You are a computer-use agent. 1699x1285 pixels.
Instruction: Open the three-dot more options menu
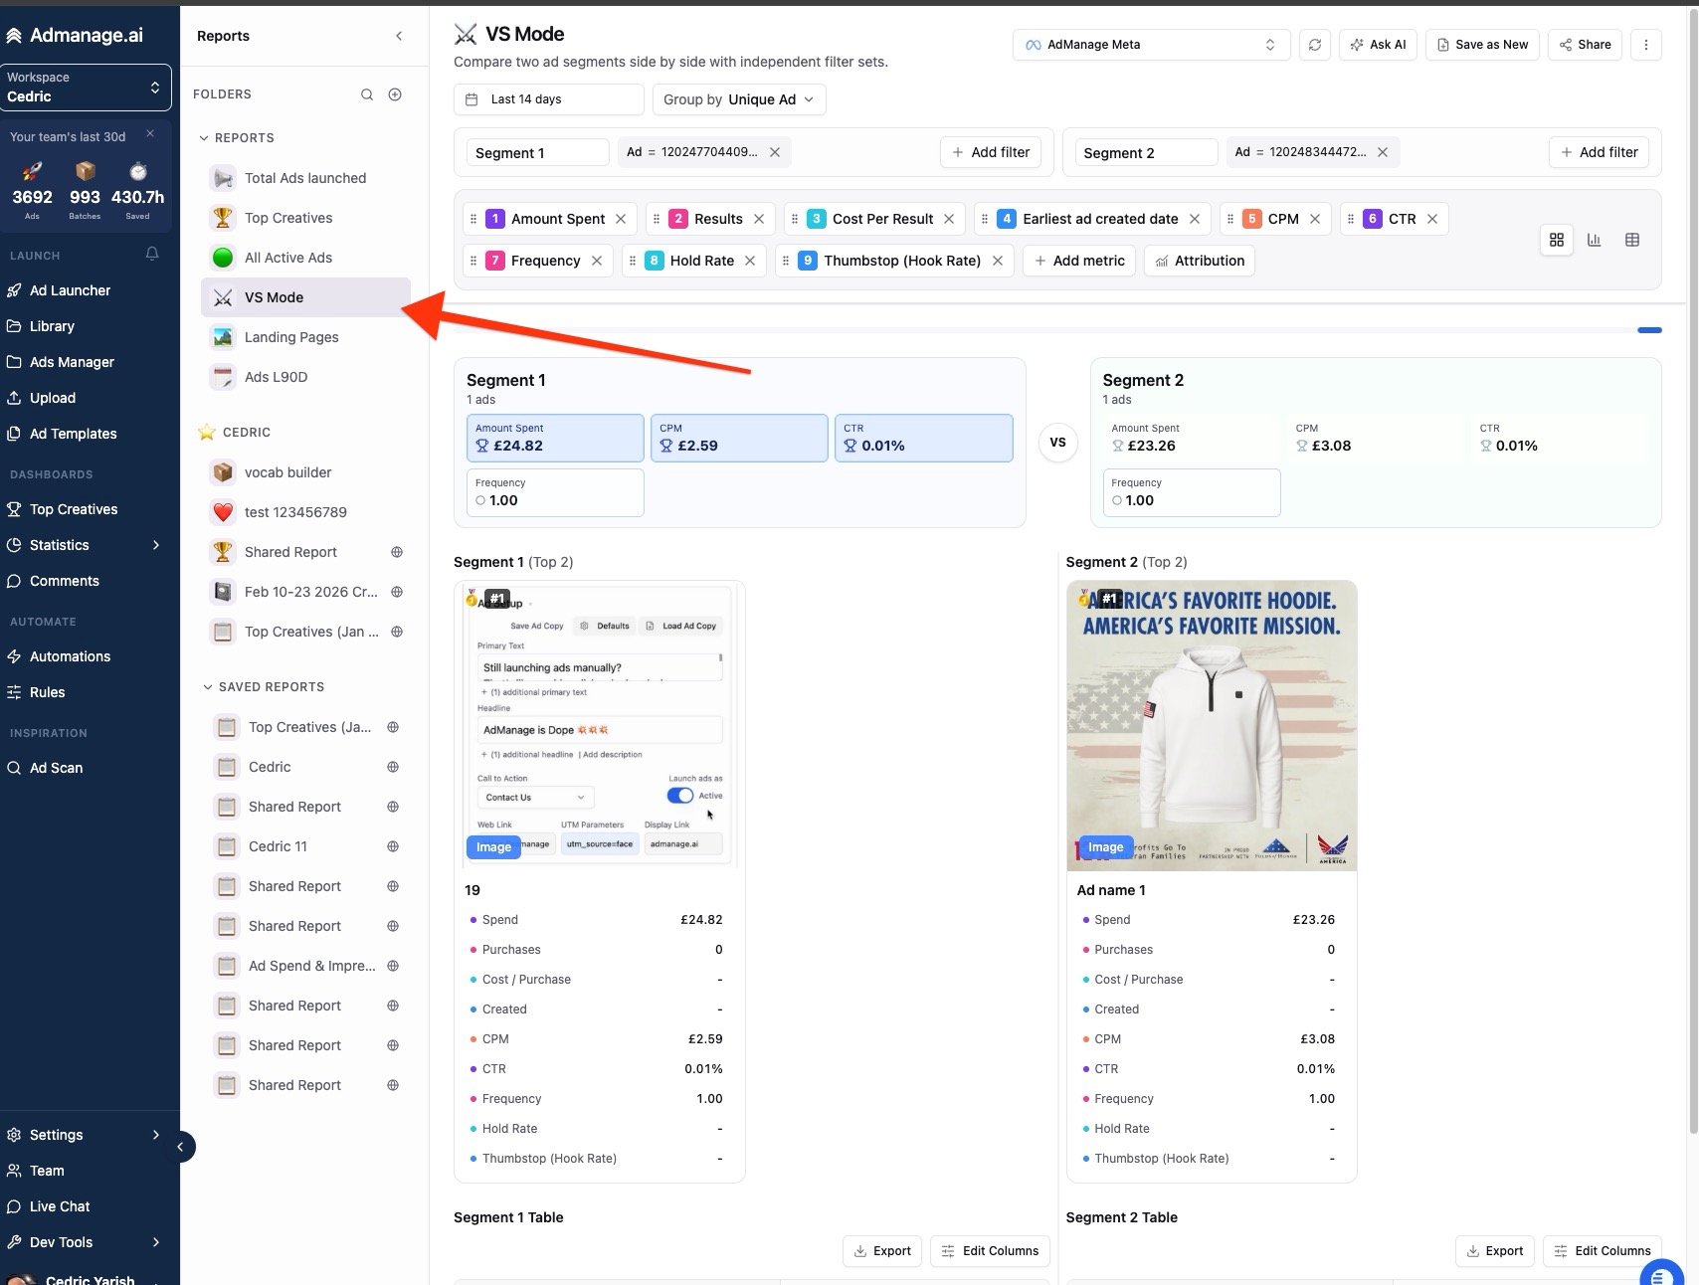pos(1646,45)
